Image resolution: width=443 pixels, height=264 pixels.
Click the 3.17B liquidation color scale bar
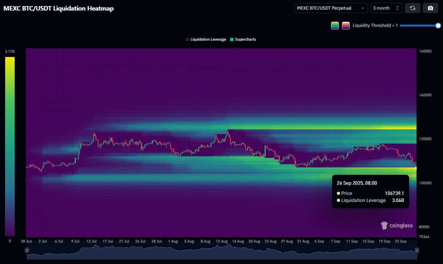[10, 146]
